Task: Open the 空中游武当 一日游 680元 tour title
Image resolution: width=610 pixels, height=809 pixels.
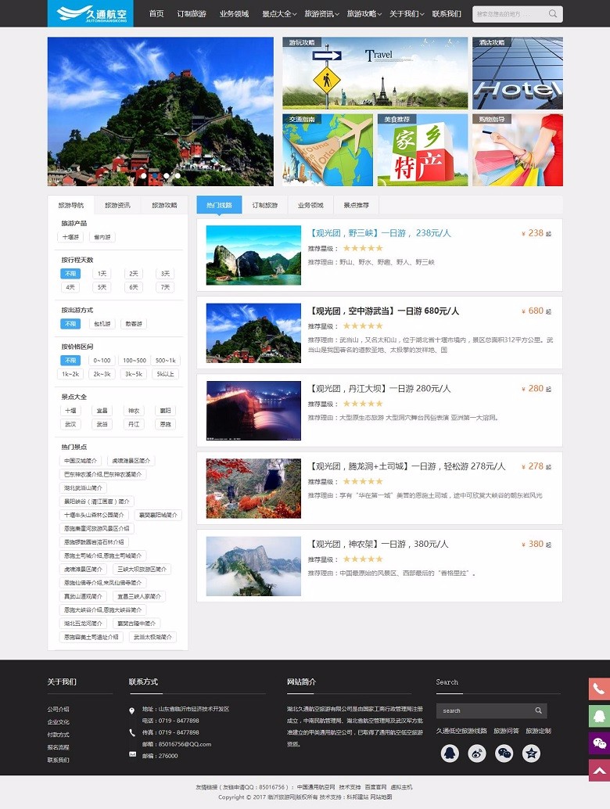Action: [384, 311]
